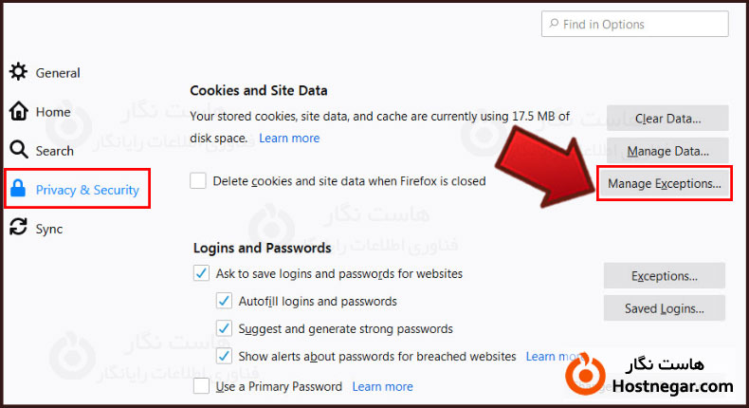Toggle Ask to save logins and passwords

click(201, 273)
